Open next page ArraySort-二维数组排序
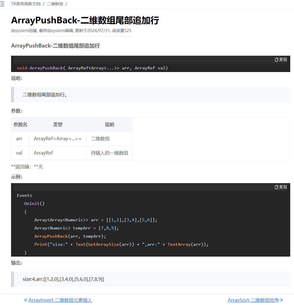Image resolution: width=294 pixels, height=305 pixels. [x=253, y=300]
